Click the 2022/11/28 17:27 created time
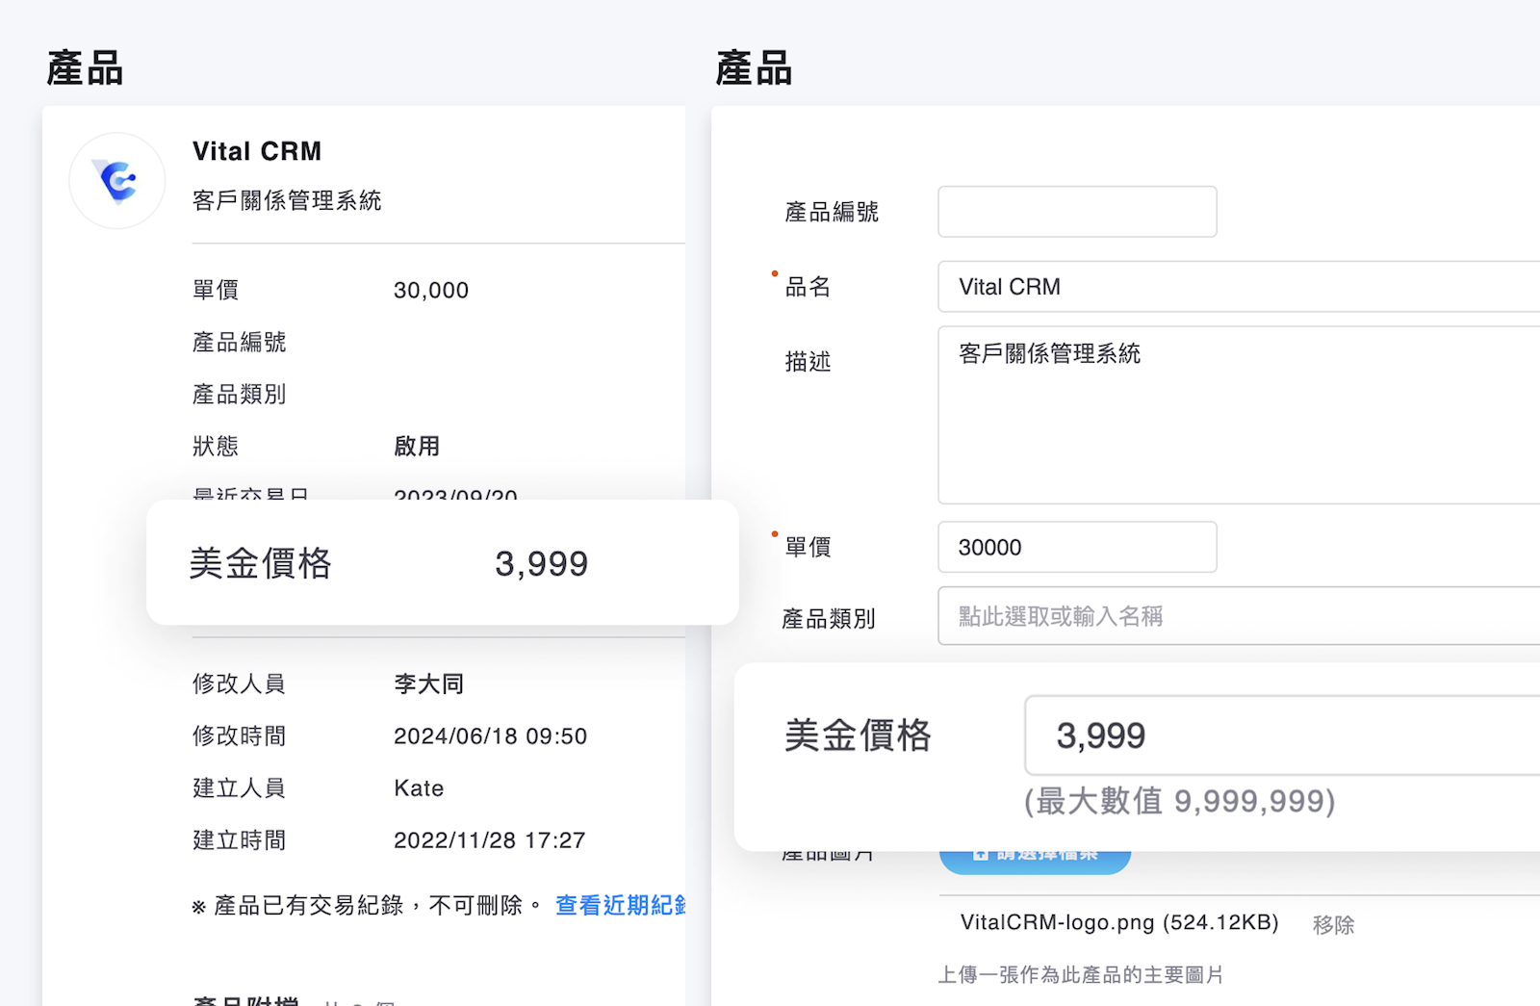This screenshot has width=1540, height=1006. click(x=489, y=840)
